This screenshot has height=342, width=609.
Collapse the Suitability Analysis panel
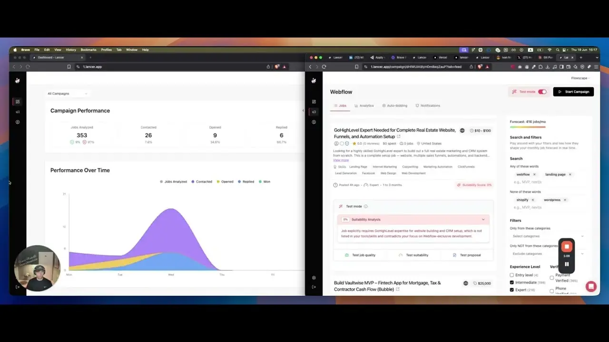pyautogui.click(x=483, y=219)
